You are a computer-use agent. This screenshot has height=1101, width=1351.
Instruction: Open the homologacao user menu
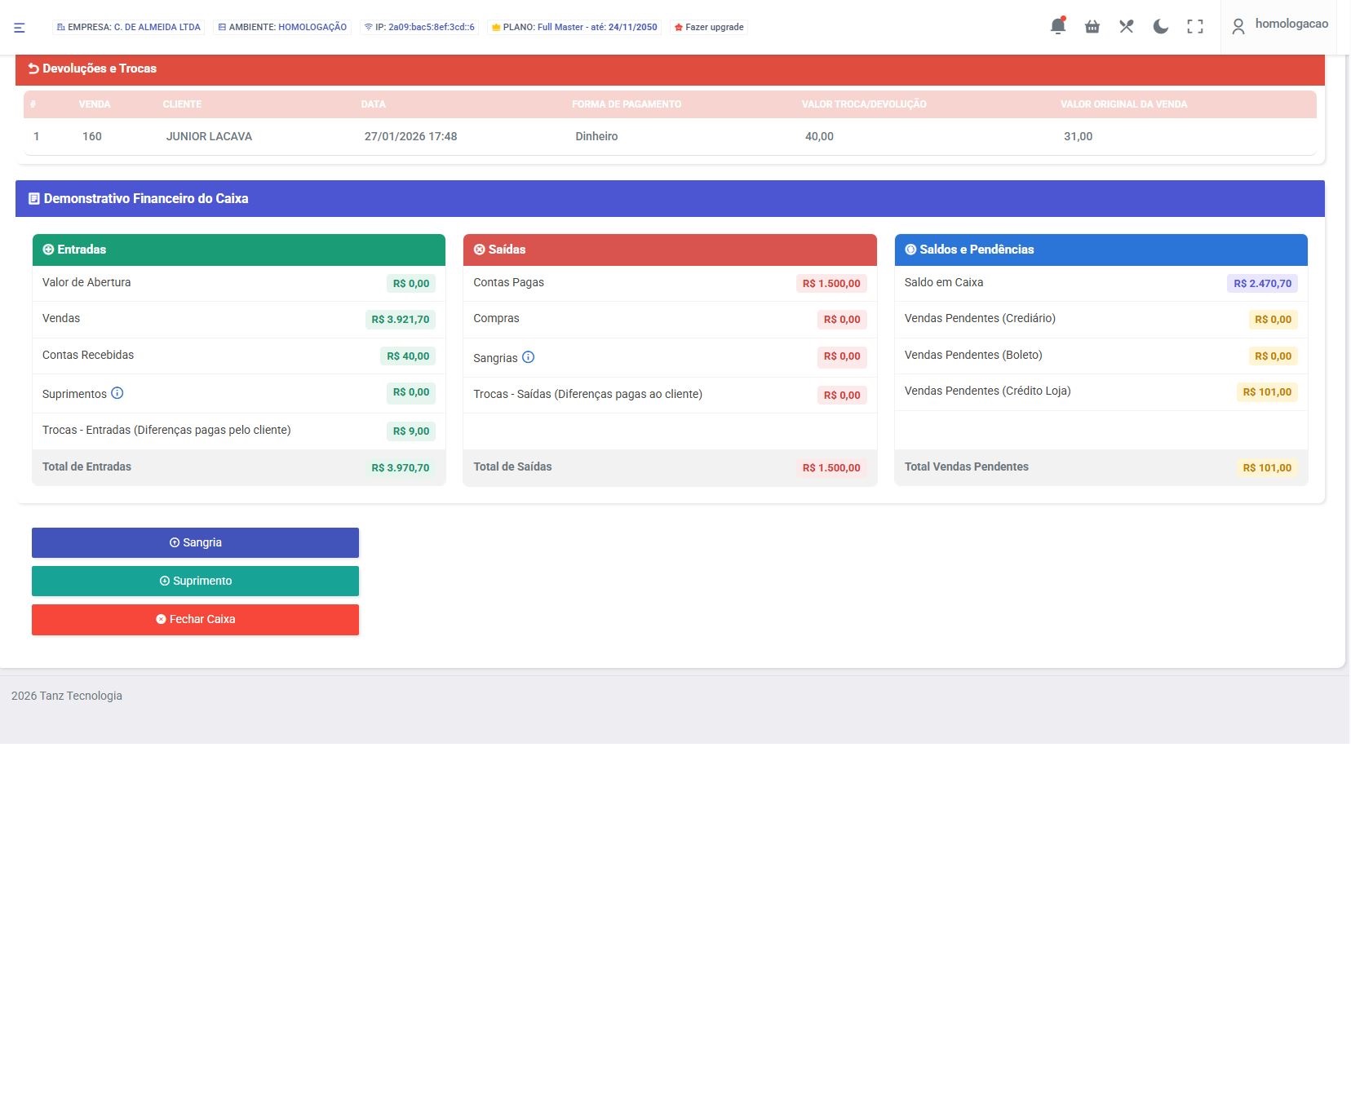pos(1280,25)
